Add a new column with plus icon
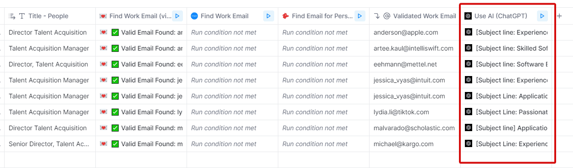 [559, 16]
